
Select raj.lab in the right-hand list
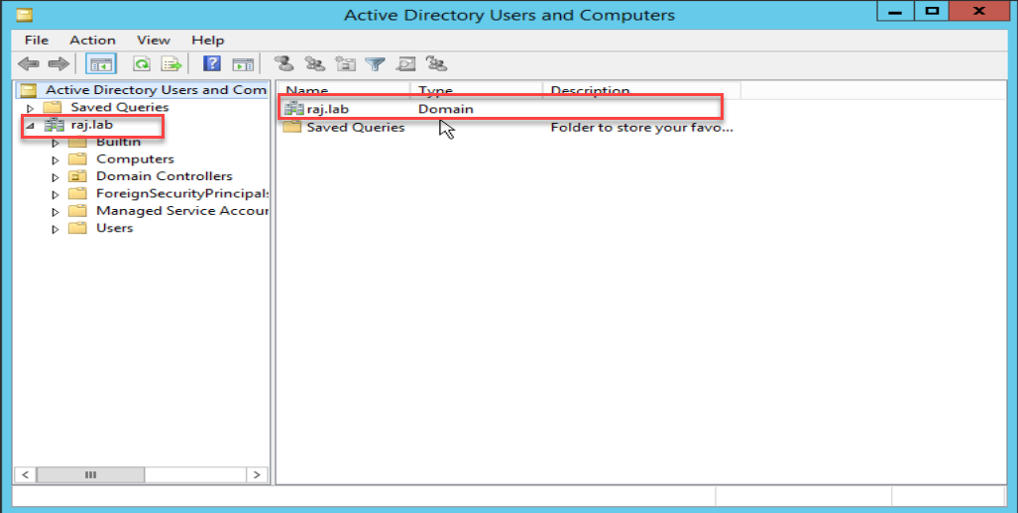tap(327, 109)
